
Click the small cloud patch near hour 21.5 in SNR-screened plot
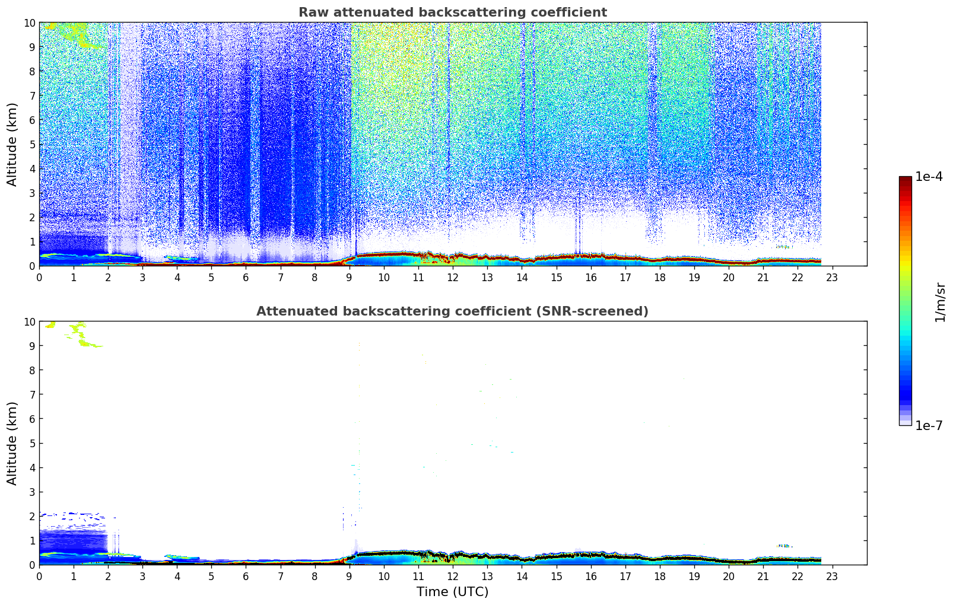pos(784,546)
